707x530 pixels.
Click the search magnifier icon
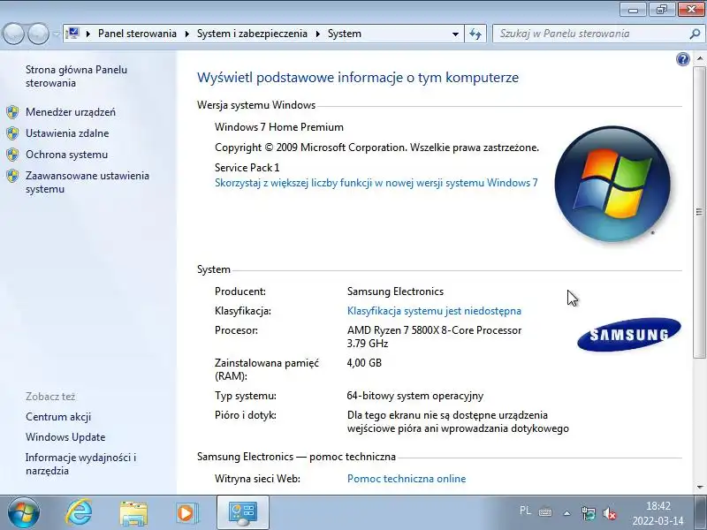(x=695, y=34)
